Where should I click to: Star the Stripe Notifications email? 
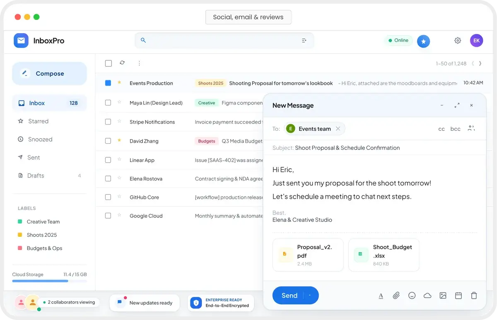pyautogui.click(x=119, y=121)
